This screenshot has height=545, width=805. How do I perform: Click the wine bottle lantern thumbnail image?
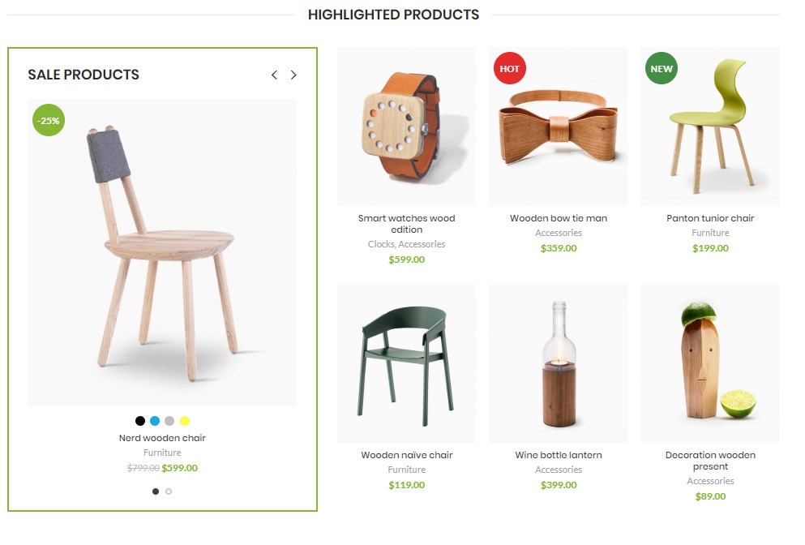click(x=558, y=363)
